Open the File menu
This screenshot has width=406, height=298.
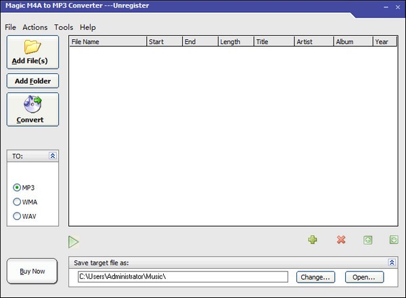(x=10, y=27)
